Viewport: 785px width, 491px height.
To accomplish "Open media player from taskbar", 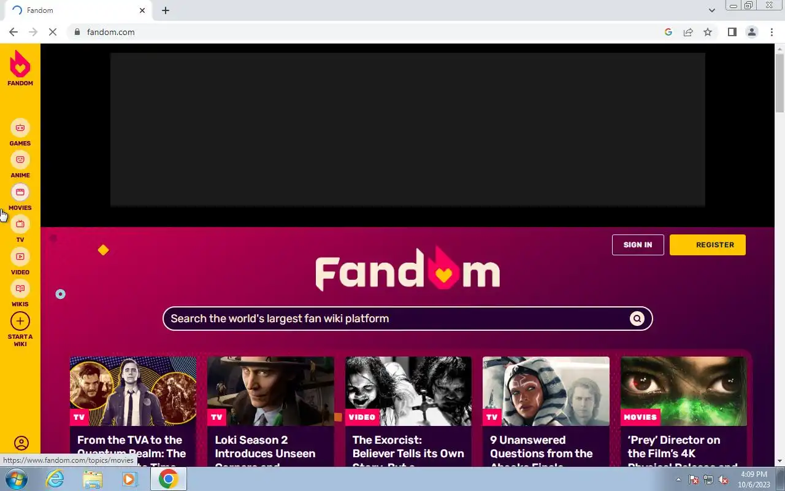I will 130,479.
